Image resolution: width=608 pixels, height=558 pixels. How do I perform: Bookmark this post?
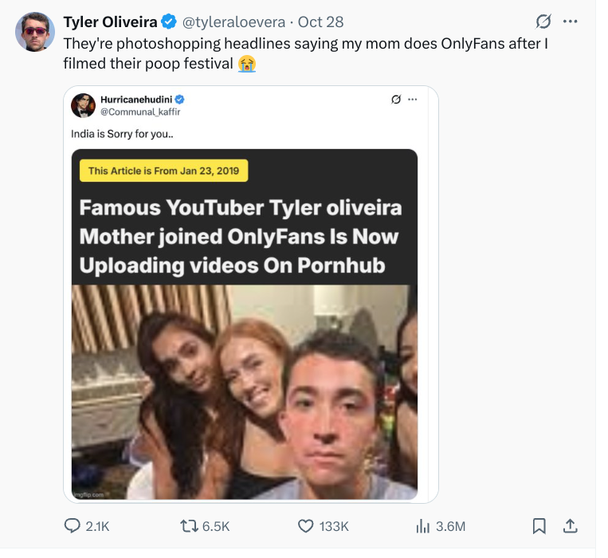[539, 526]
